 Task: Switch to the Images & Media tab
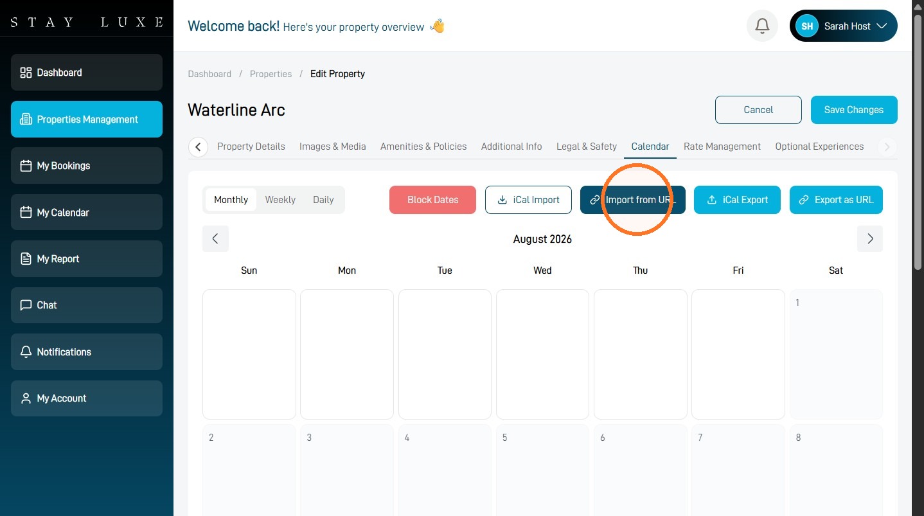[333, 147]
